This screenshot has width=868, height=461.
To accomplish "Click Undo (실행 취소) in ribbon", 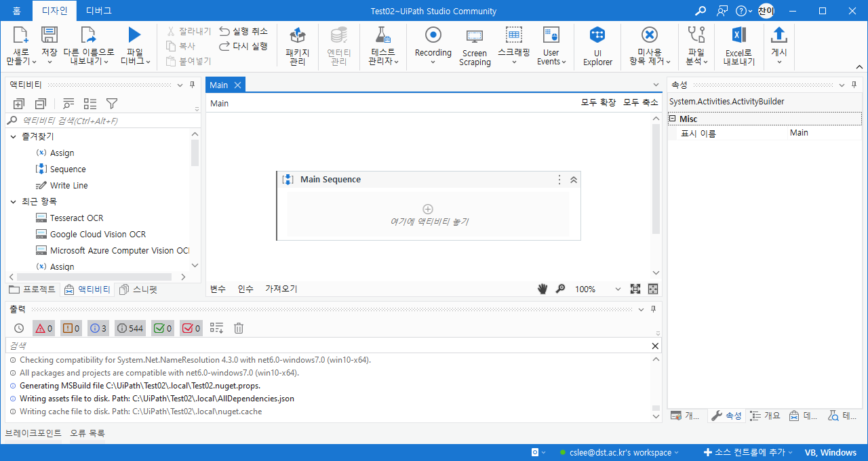I will click(243, 31).
